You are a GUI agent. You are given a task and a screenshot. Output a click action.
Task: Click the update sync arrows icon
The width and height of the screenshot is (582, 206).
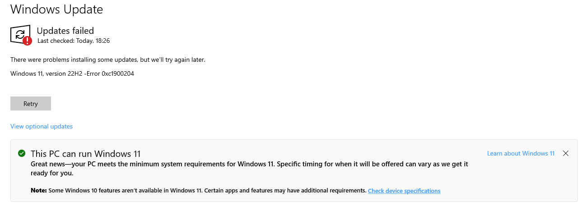click(x=20, y=34)
